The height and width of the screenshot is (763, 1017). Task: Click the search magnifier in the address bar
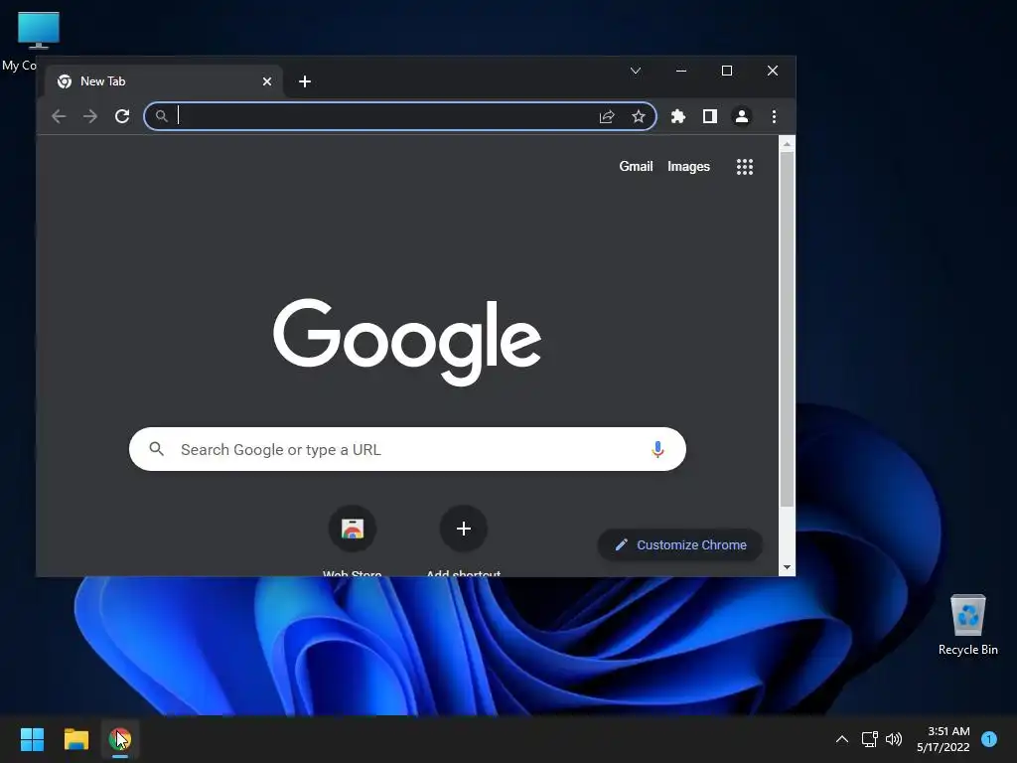coord(162,116)
